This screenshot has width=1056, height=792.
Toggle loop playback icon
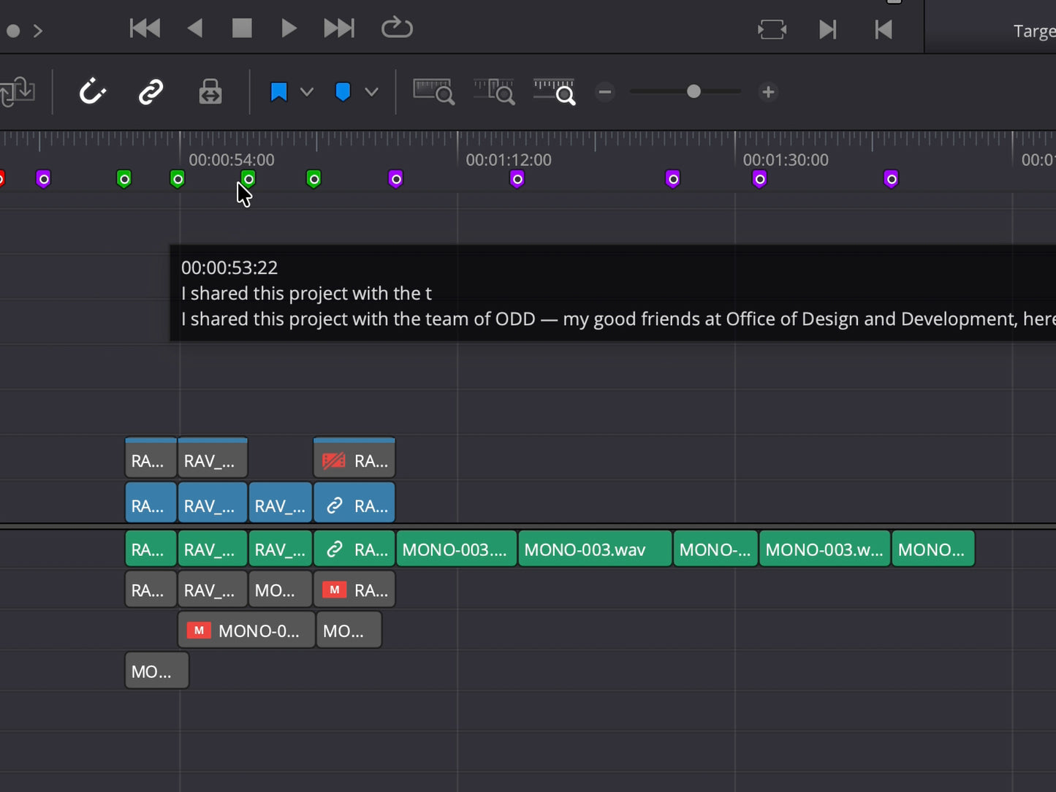pyautogui.click(x=397, y=28)
